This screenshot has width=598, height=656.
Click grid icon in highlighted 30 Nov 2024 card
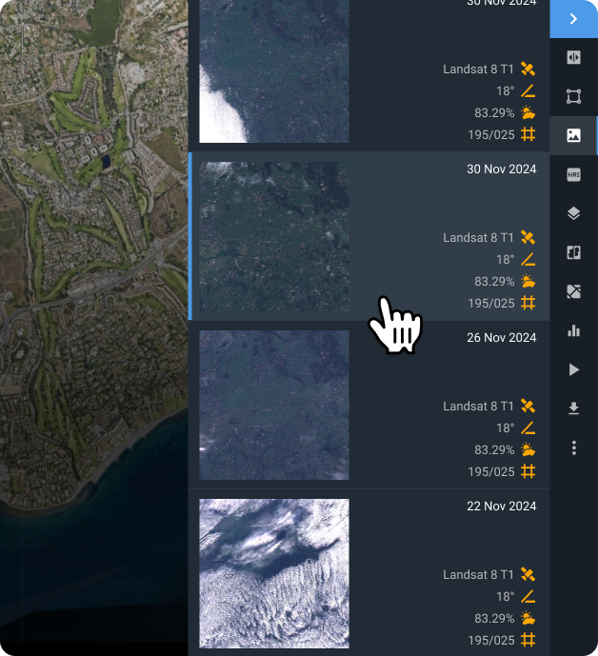pyautogui.click(x=528, y=303)
